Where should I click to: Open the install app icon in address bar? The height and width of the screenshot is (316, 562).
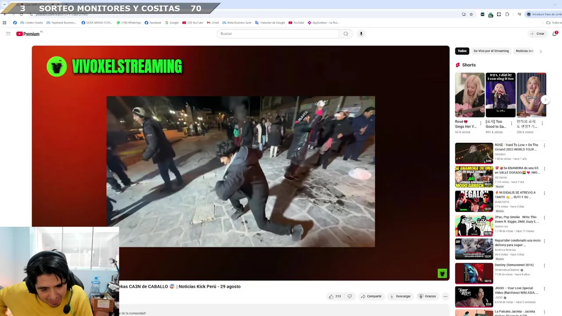[x=464, y=14]
